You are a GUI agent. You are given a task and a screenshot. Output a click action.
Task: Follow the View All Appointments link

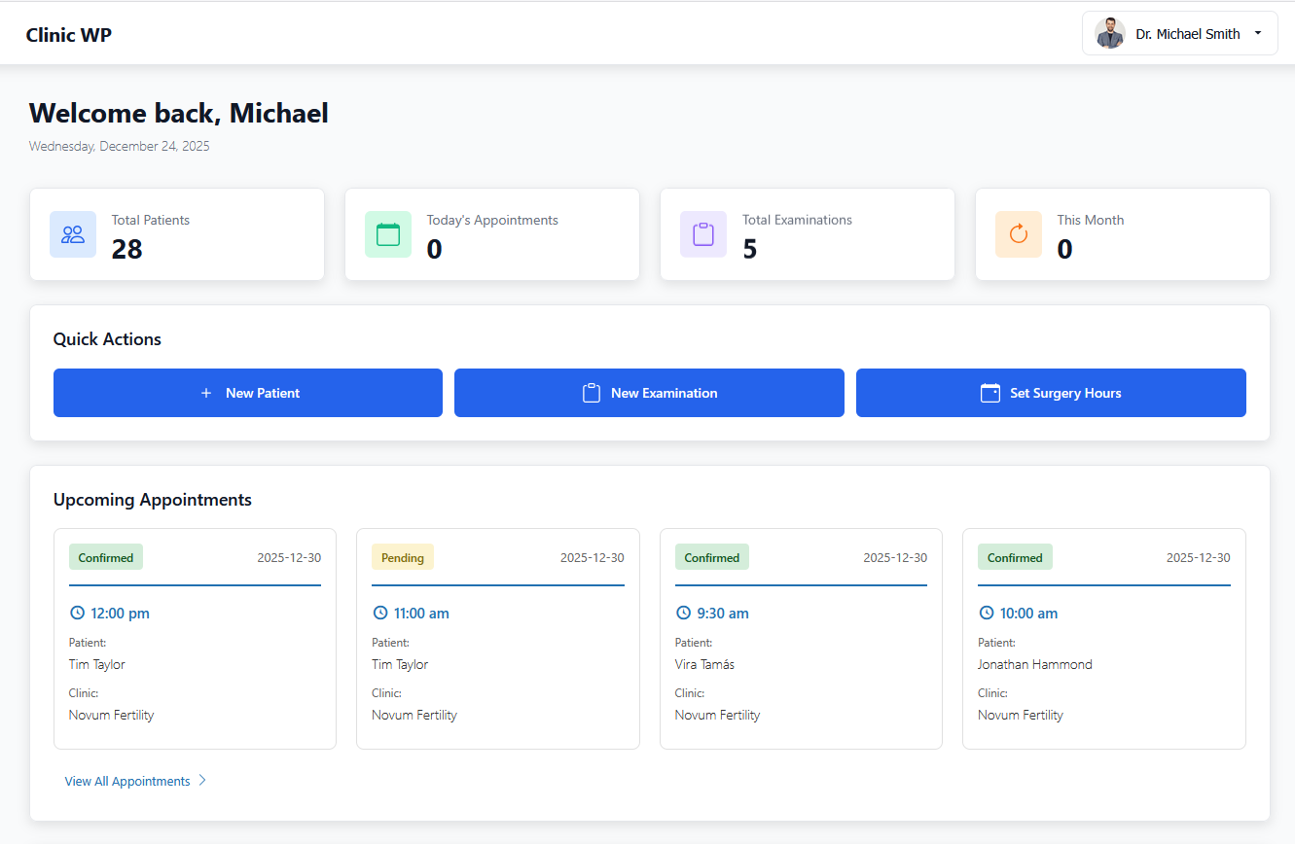(x=127, y=780)
